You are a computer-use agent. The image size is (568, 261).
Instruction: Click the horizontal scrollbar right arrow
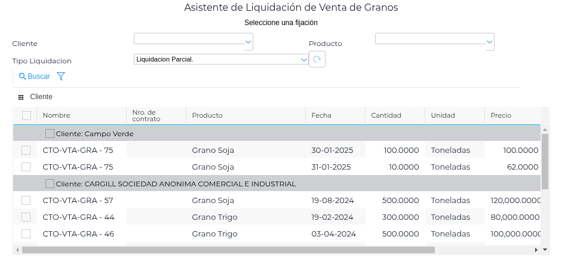(x=536, y=250)
